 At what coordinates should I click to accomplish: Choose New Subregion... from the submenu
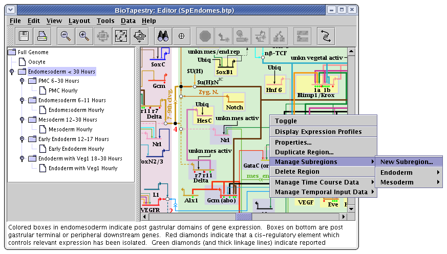tap(407, 162)
